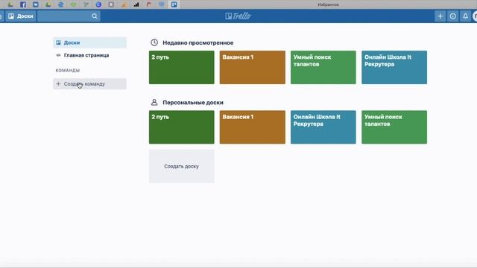Open personal board Онлайн Школа It Рекрутера
This screenshot has height=268, width=477.
pos(323,127)
